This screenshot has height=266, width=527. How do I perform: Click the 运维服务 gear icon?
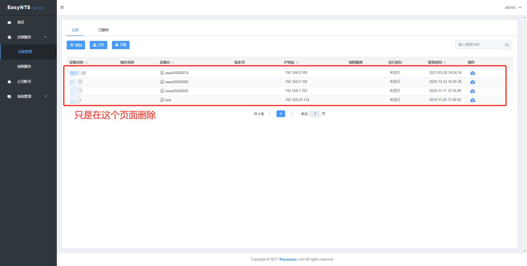click(9, 37)
